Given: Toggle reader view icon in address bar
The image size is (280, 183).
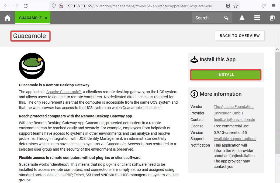Looking at the screenshot, I should click(228, 6).
